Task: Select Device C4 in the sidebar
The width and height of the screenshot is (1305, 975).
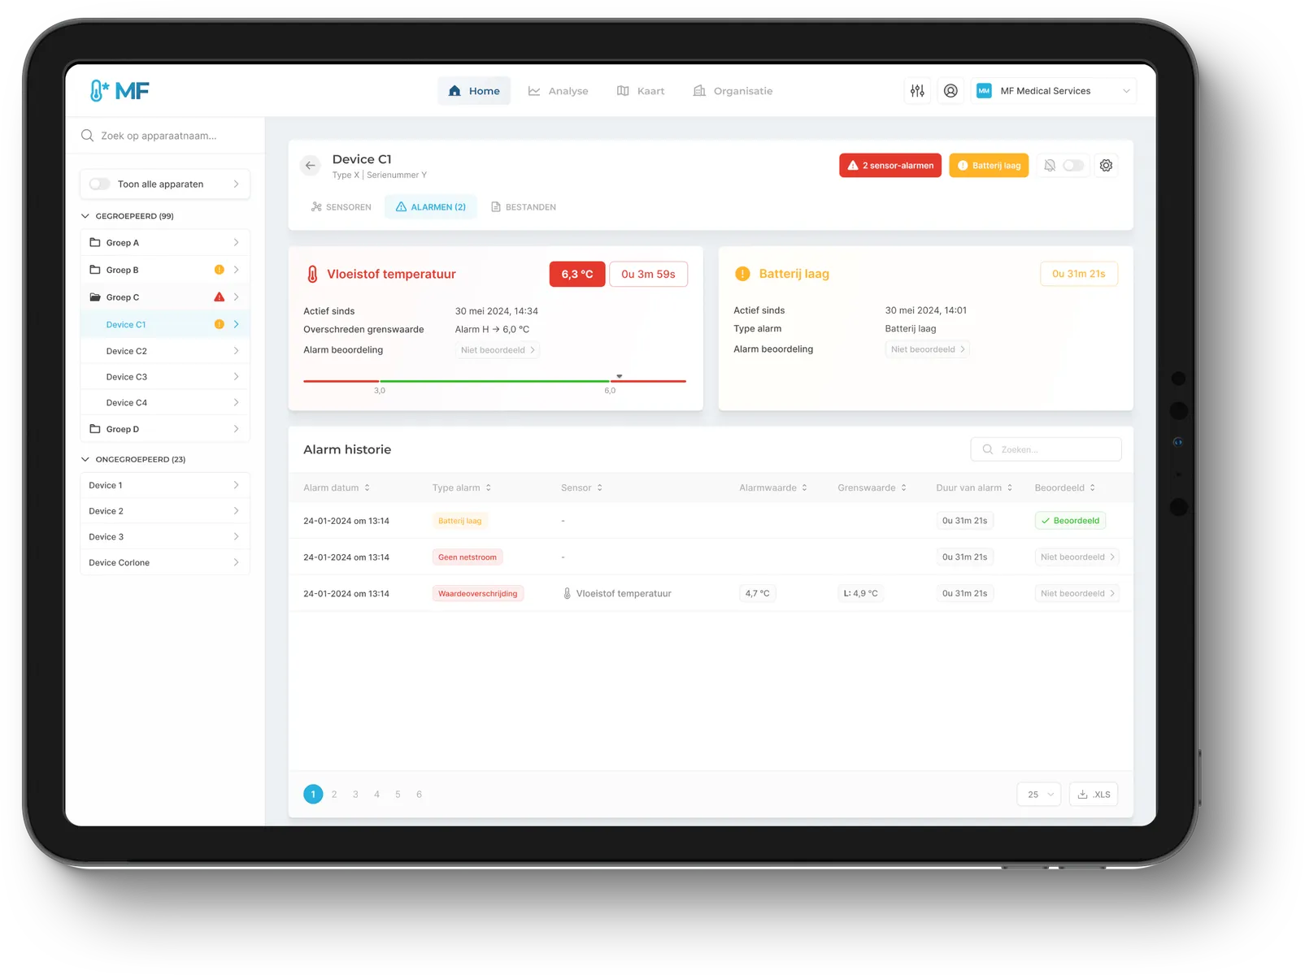Action: pyautogui.click(x=165, y=403)
